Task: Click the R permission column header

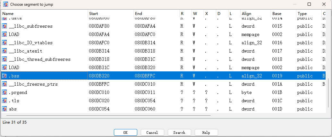Action: coord(185,14)
